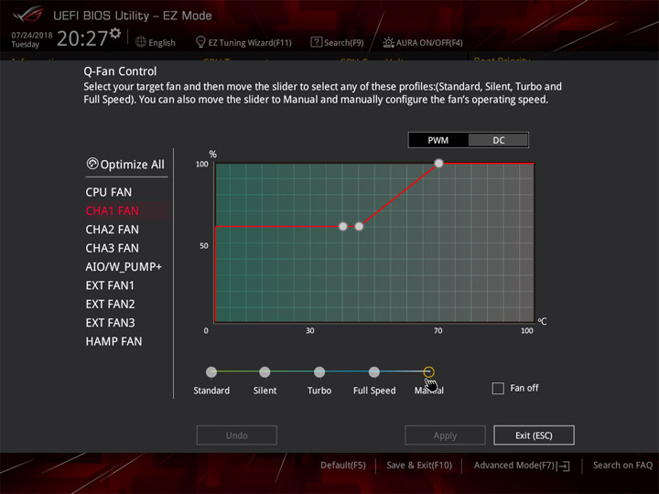This screenshot has height=494, width=659.
Task: Click the Exit (ESC) button
Action: pos(534,435)
